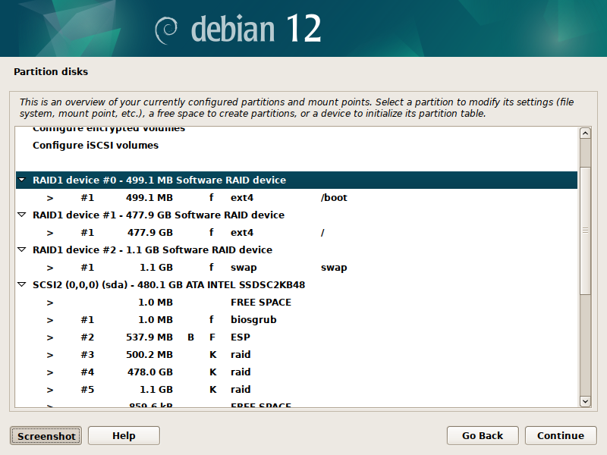Select Configure iSCSI volumes option
The height and width of the screenshot is (455, 607).
click(x=96, y=145)
